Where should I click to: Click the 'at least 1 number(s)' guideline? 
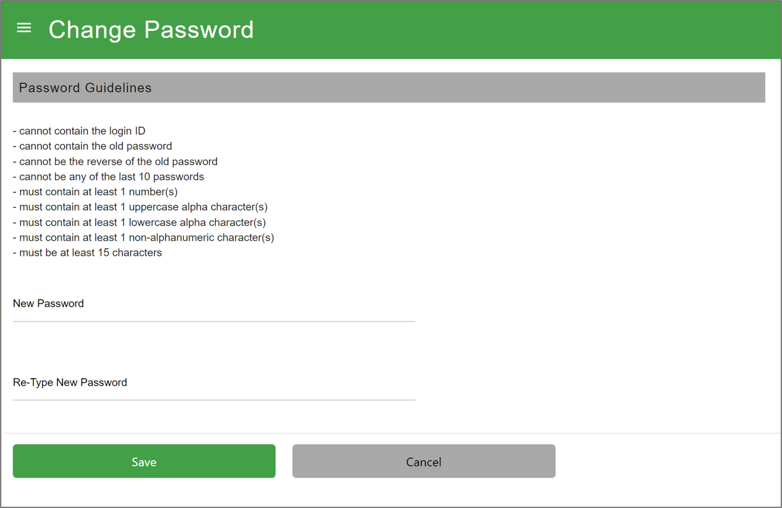[x=96, y=192]
